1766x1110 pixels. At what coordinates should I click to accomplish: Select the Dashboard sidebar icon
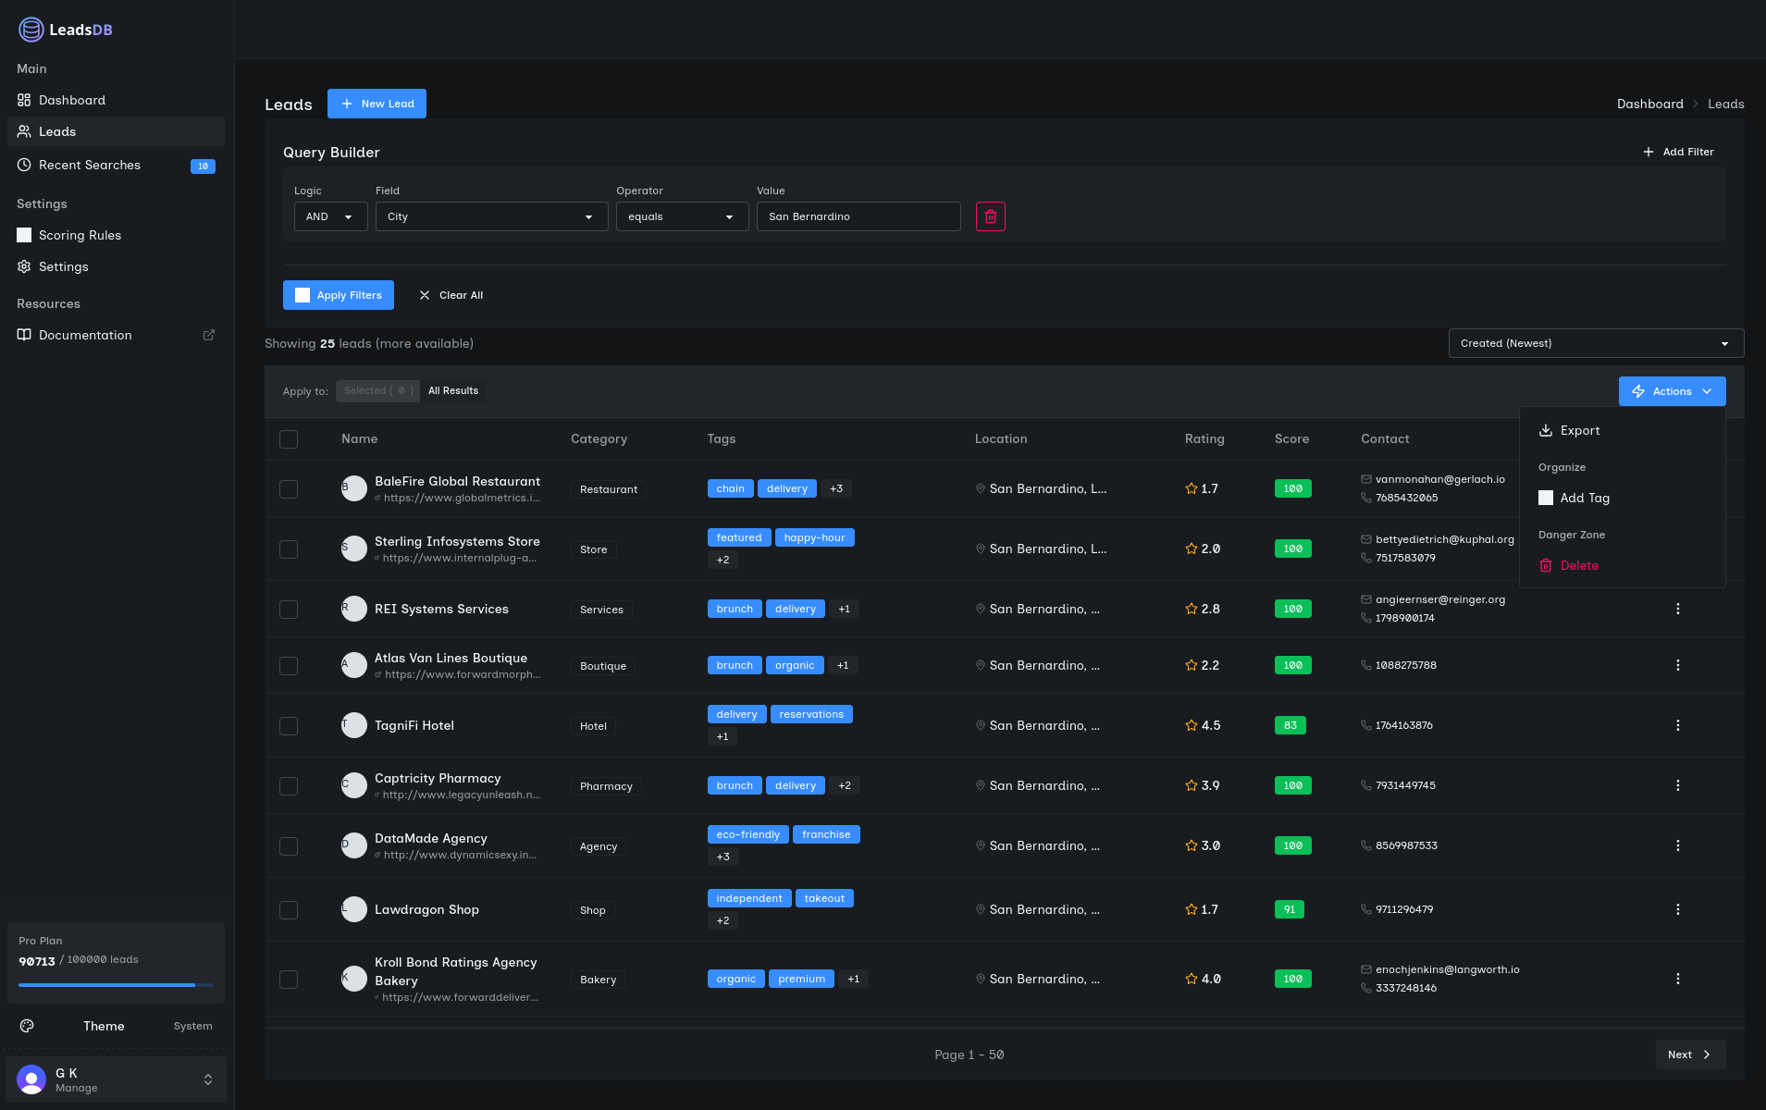(x=24, y=99)
